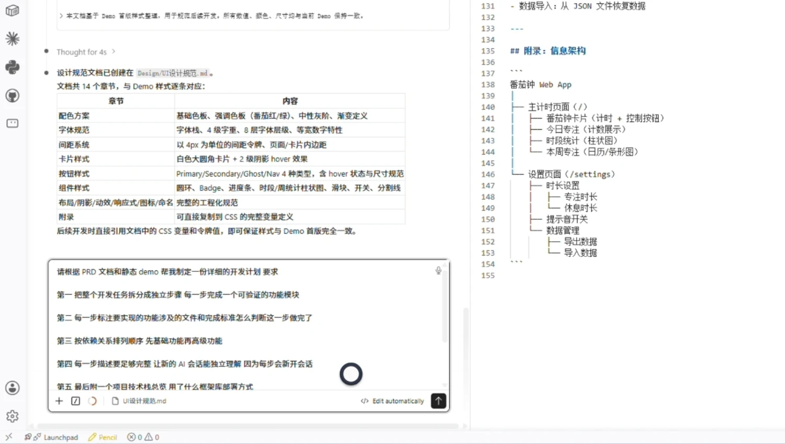Click the plus add attachment icon
The height and width of the screenshot is (444, 785).
point(59,401)
